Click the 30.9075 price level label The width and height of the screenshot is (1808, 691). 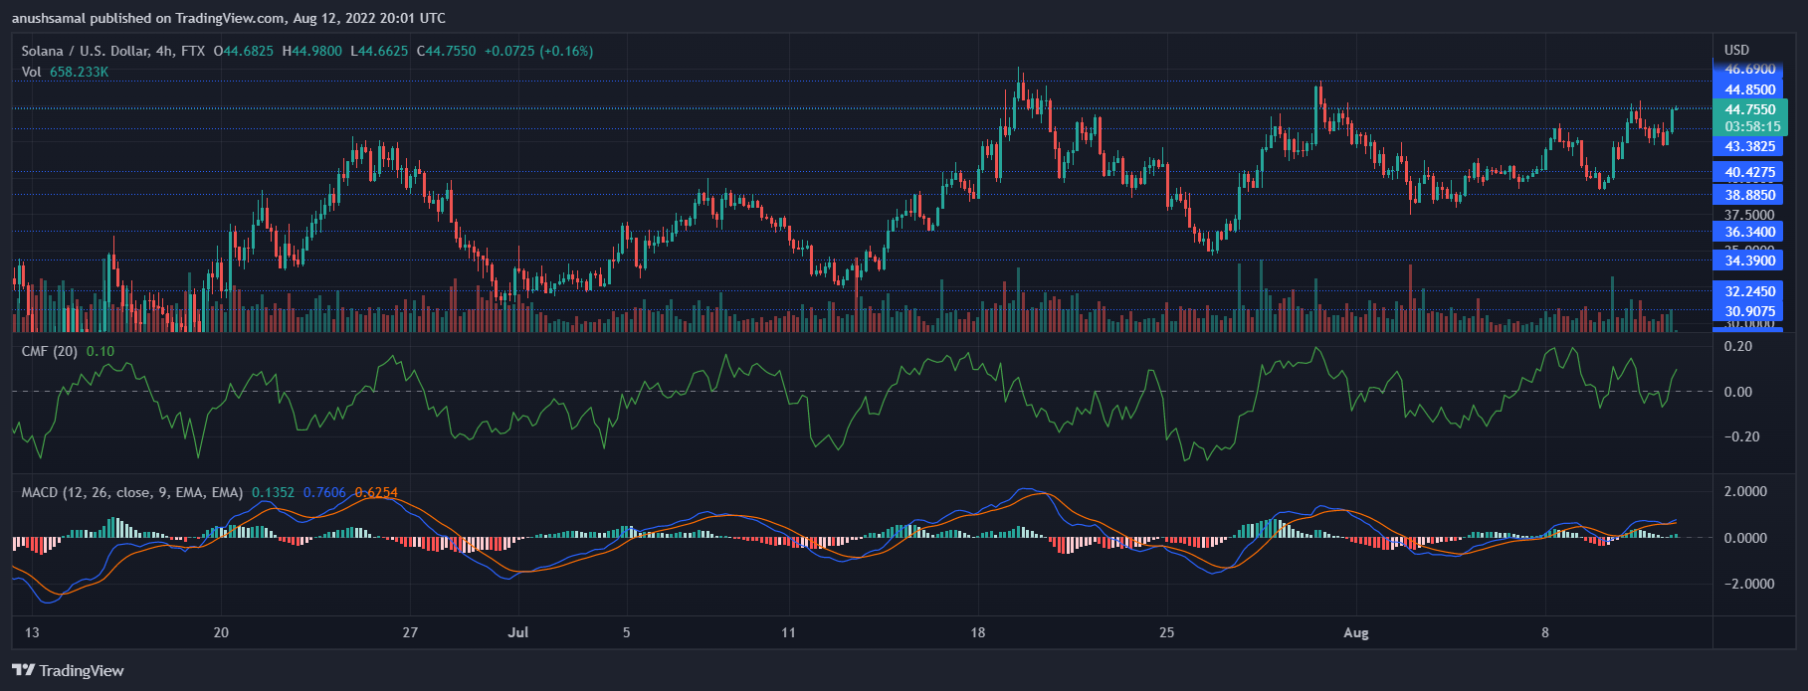pos(1750,311)
